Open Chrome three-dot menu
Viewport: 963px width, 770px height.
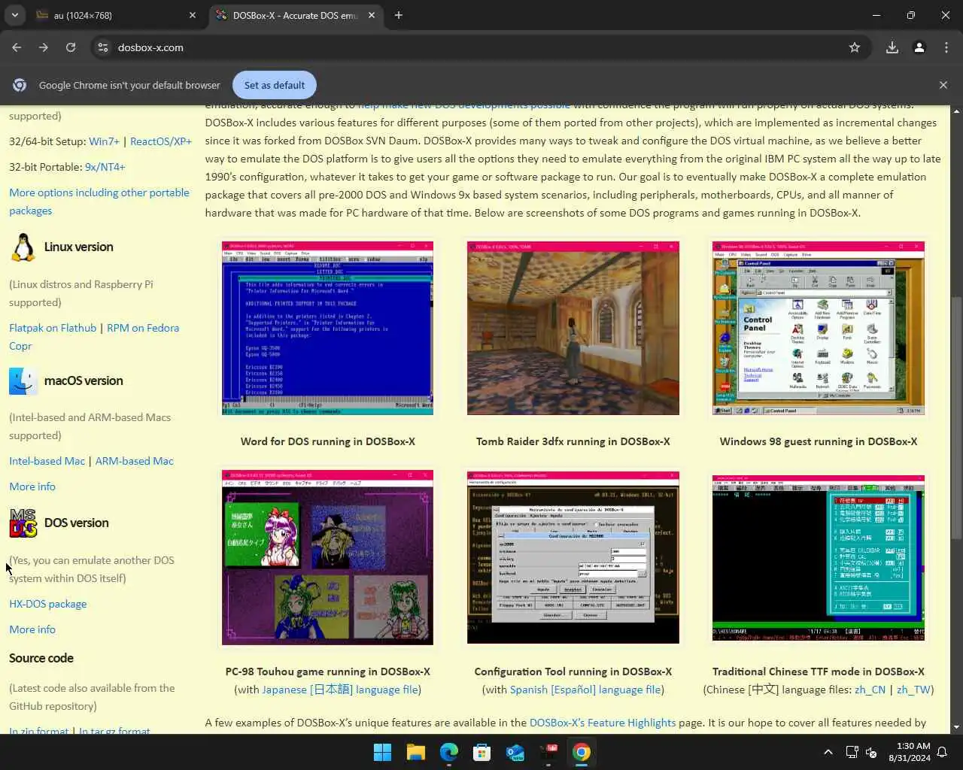point(946,47)
